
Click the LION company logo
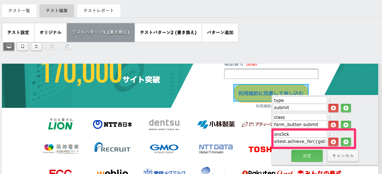pyautogui.click(x=61, y=124)
